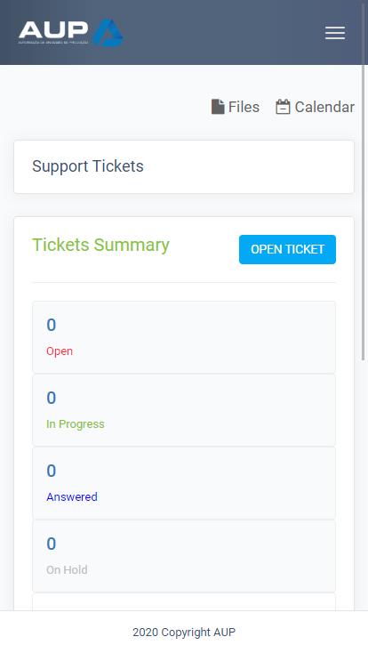
Task: Click the vertical page scrollbar
Action: [x=364, y=213]
